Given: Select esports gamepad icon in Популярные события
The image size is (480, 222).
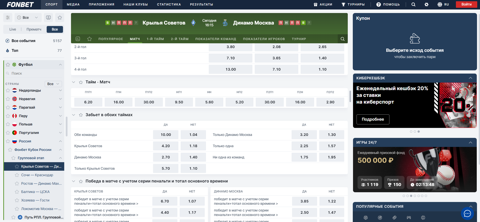Looking at the screenshot, I should coord(409,217).
